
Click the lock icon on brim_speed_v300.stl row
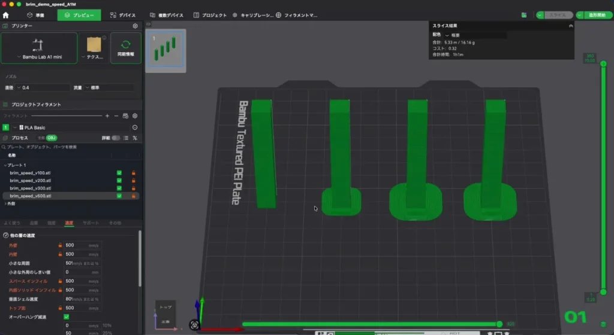(x=134, y=188)
